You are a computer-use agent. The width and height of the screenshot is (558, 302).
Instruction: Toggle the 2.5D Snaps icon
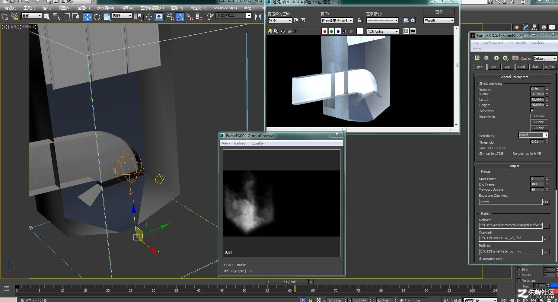170,17
